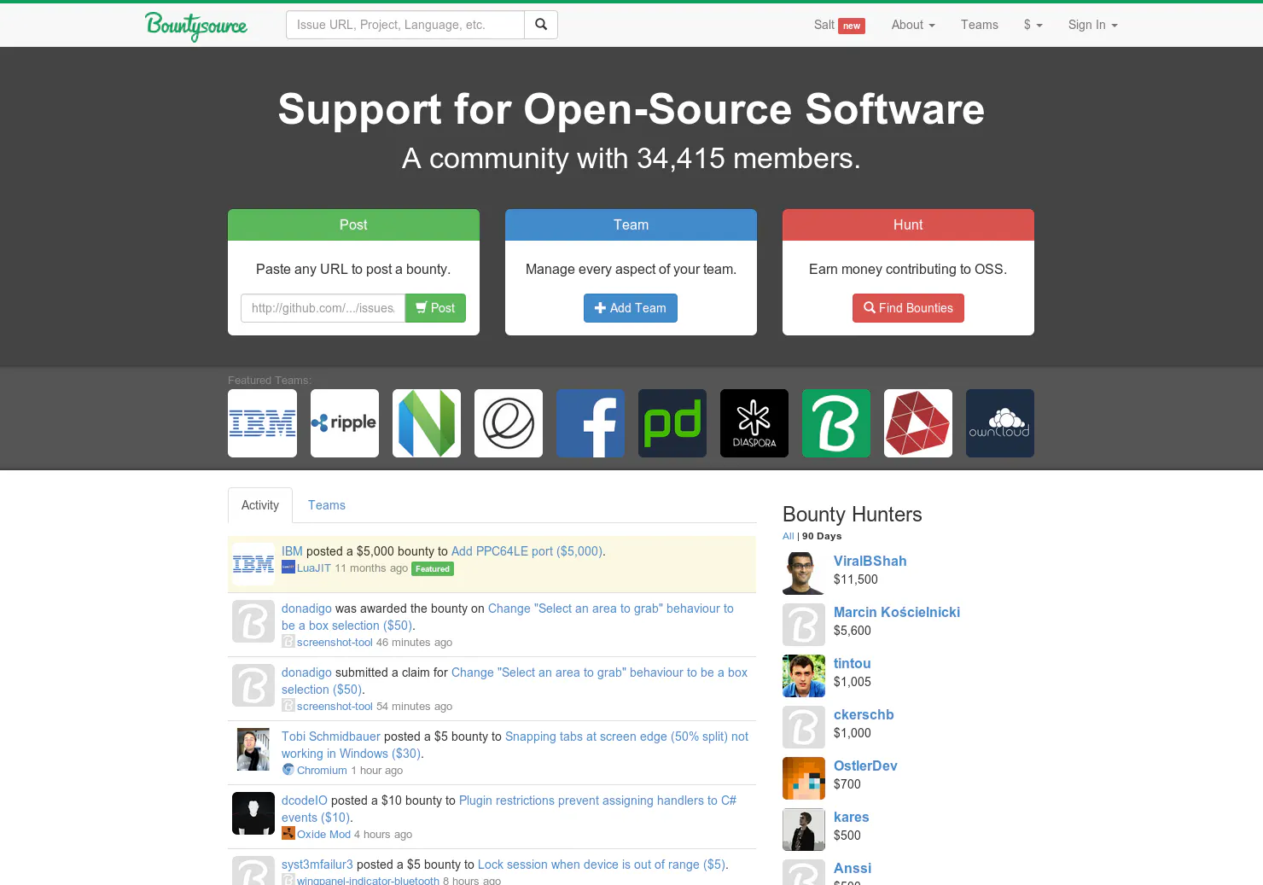
Task: Open the tintou hunter profile link
Action: (852, 663)
